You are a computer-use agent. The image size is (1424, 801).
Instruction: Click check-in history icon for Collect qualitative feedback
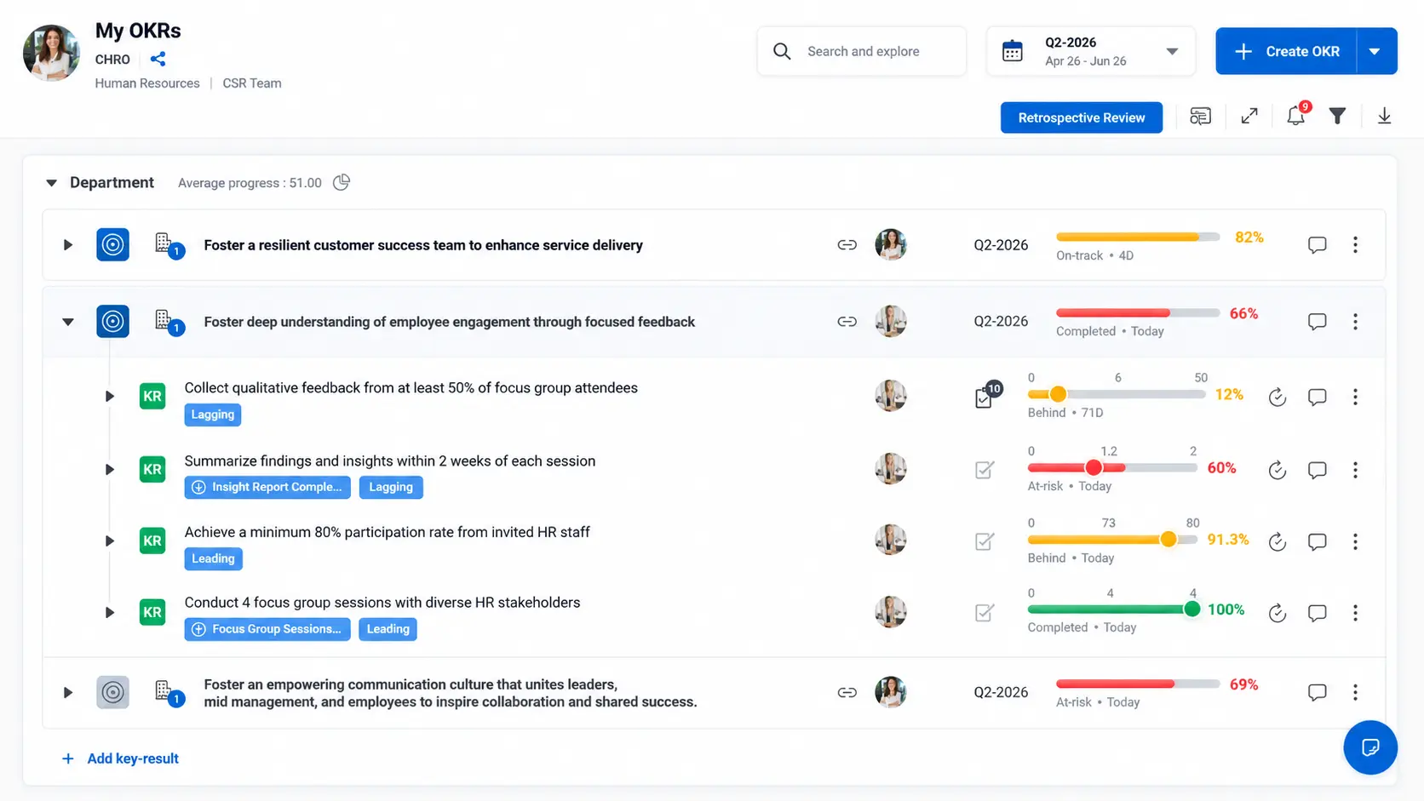pos(1277,397)
